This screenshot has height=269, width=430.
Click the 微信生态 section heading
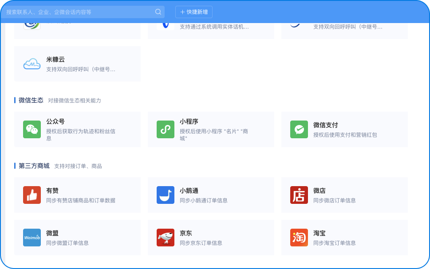(31, 100)
